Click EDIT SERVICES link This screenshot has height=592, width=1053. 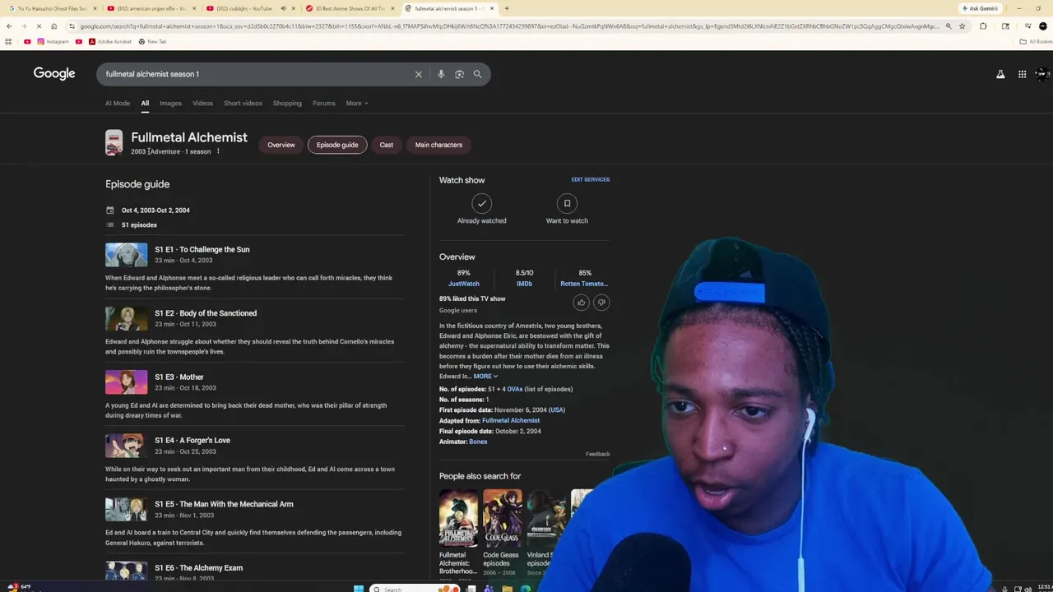coord(591,179)
